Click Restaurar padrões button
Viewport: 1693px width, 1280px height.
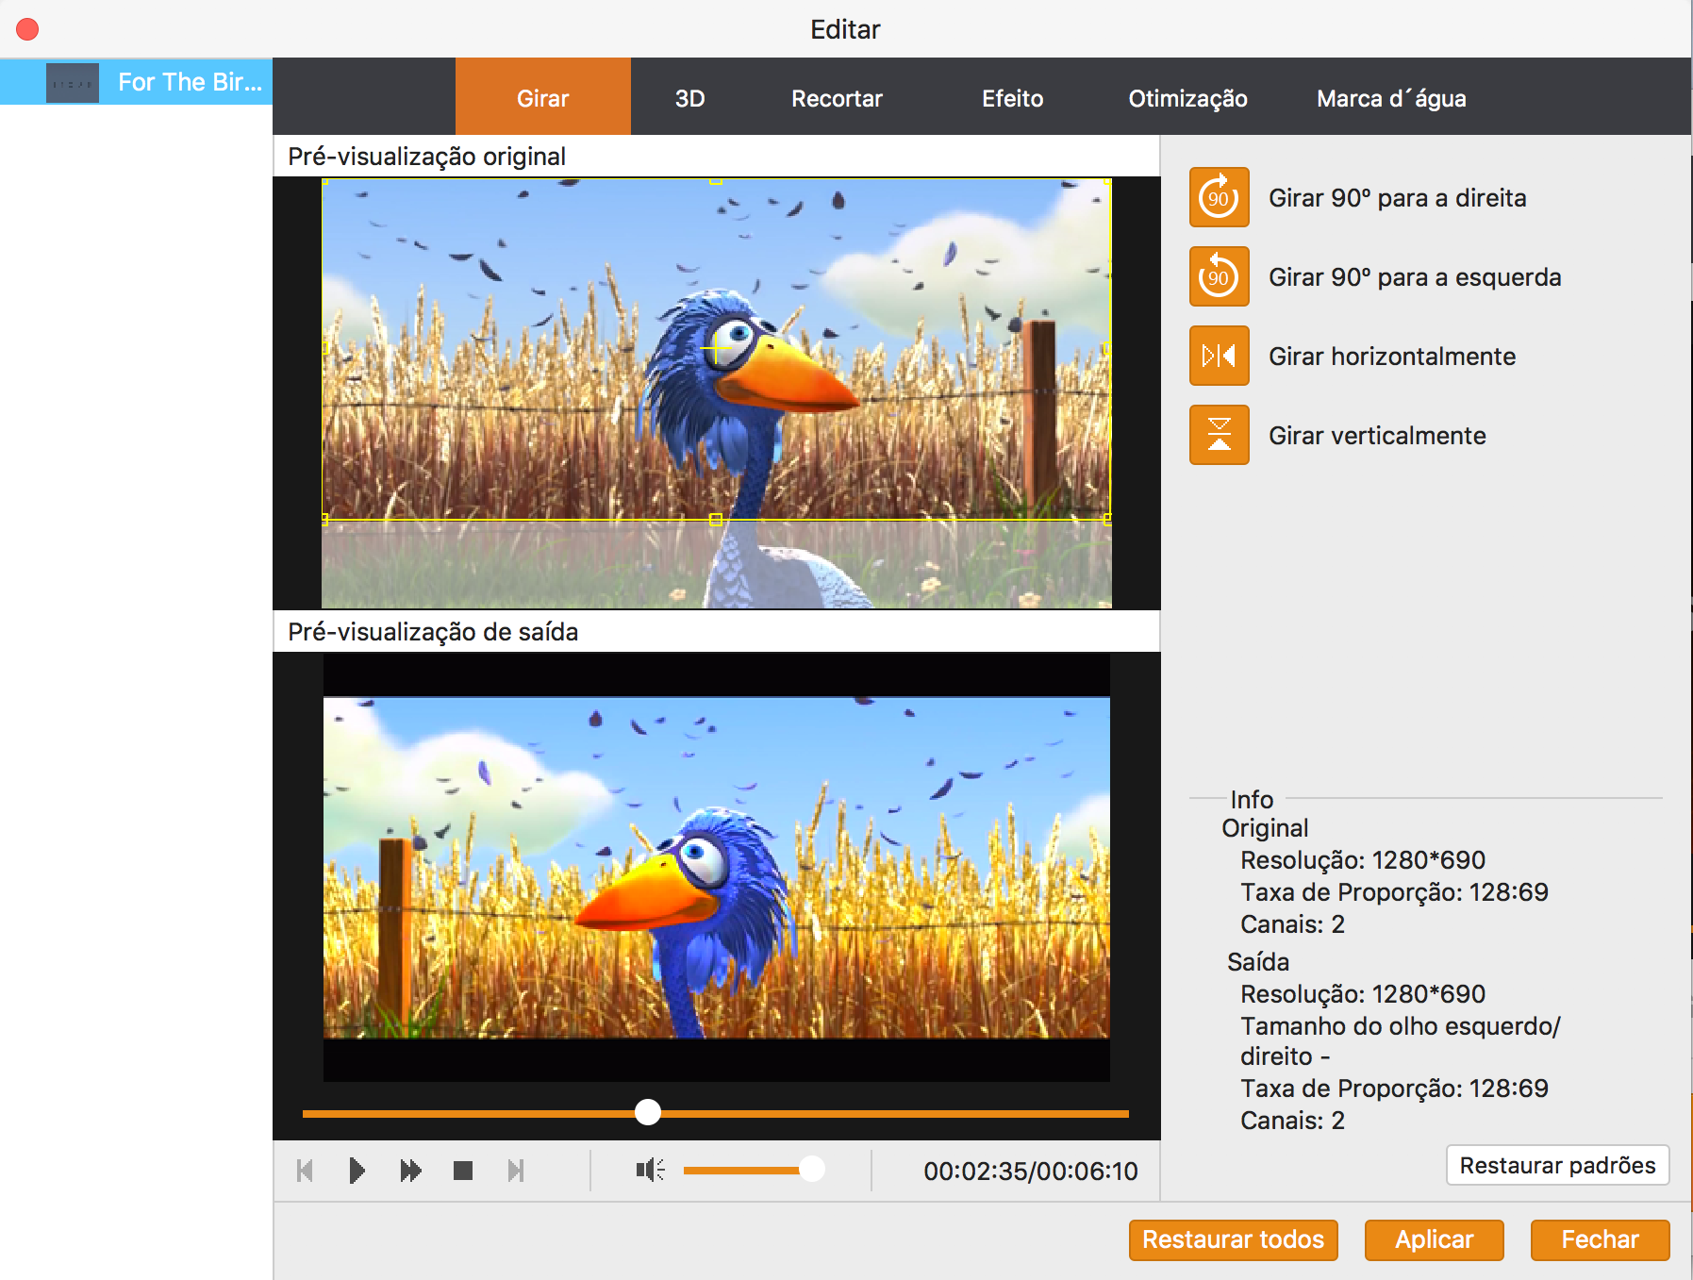click(1557, 1165)
